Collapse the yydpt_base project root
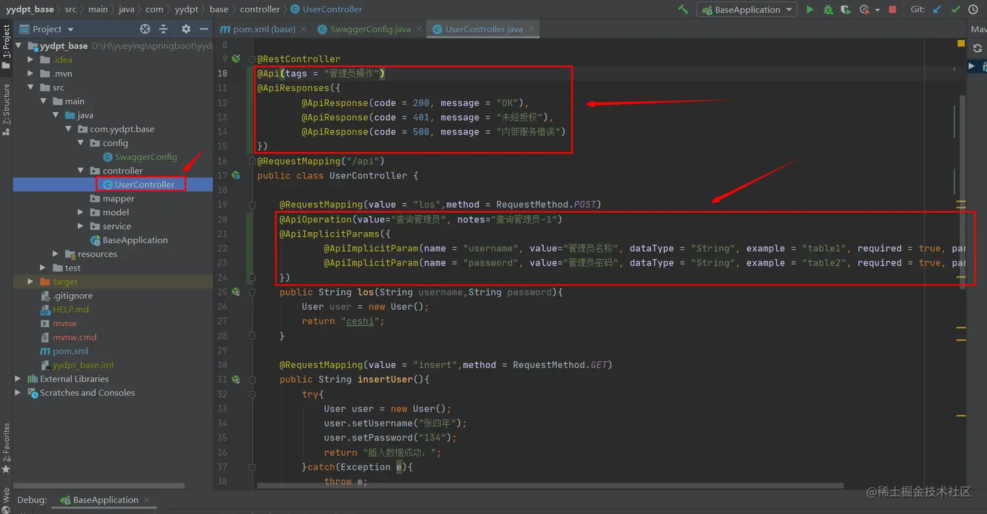Image resolution: width=987 pixels, height=514 pixels. [x=18, y=46]
